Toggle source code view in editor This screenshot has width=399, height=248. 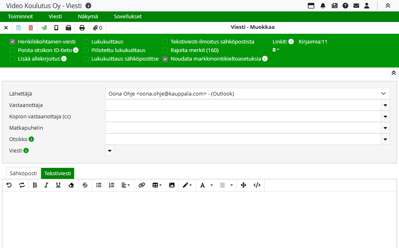tap(257, 185)
